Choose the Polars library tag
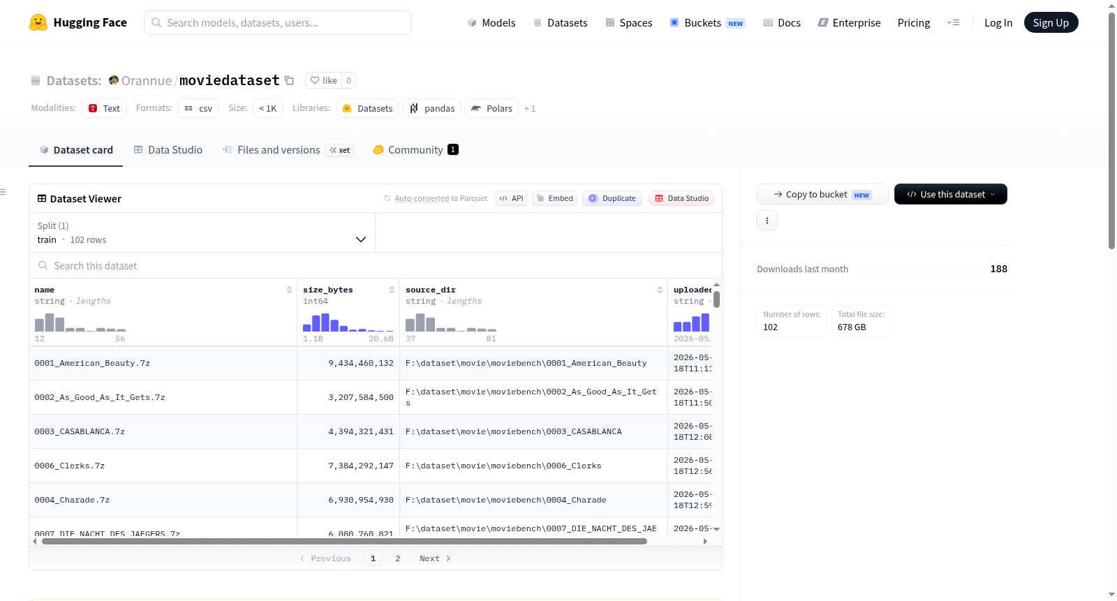The image size is (1117, 601). (x=492, y=108)
